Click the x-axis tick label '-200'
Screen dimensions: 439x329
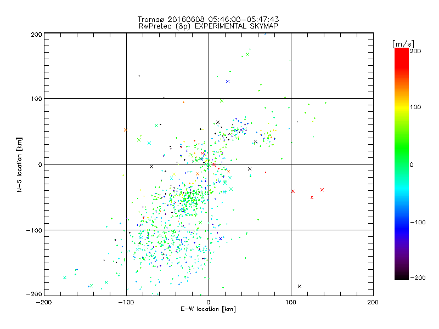tap(44, 302)
